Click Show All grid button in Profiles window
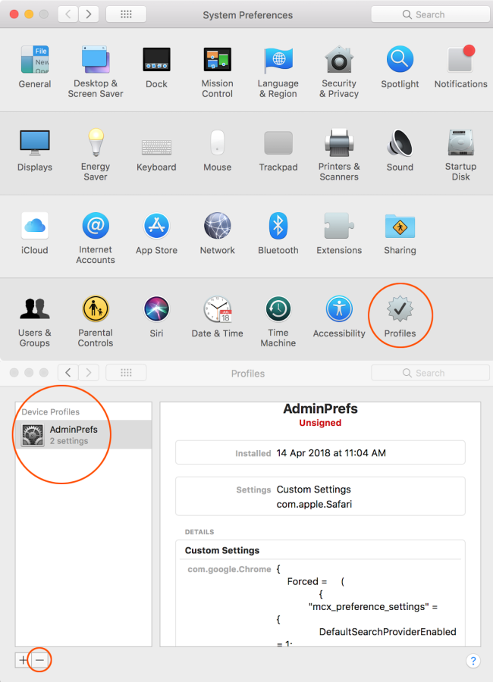Screen dimensions: 493x682 point(127,373)
